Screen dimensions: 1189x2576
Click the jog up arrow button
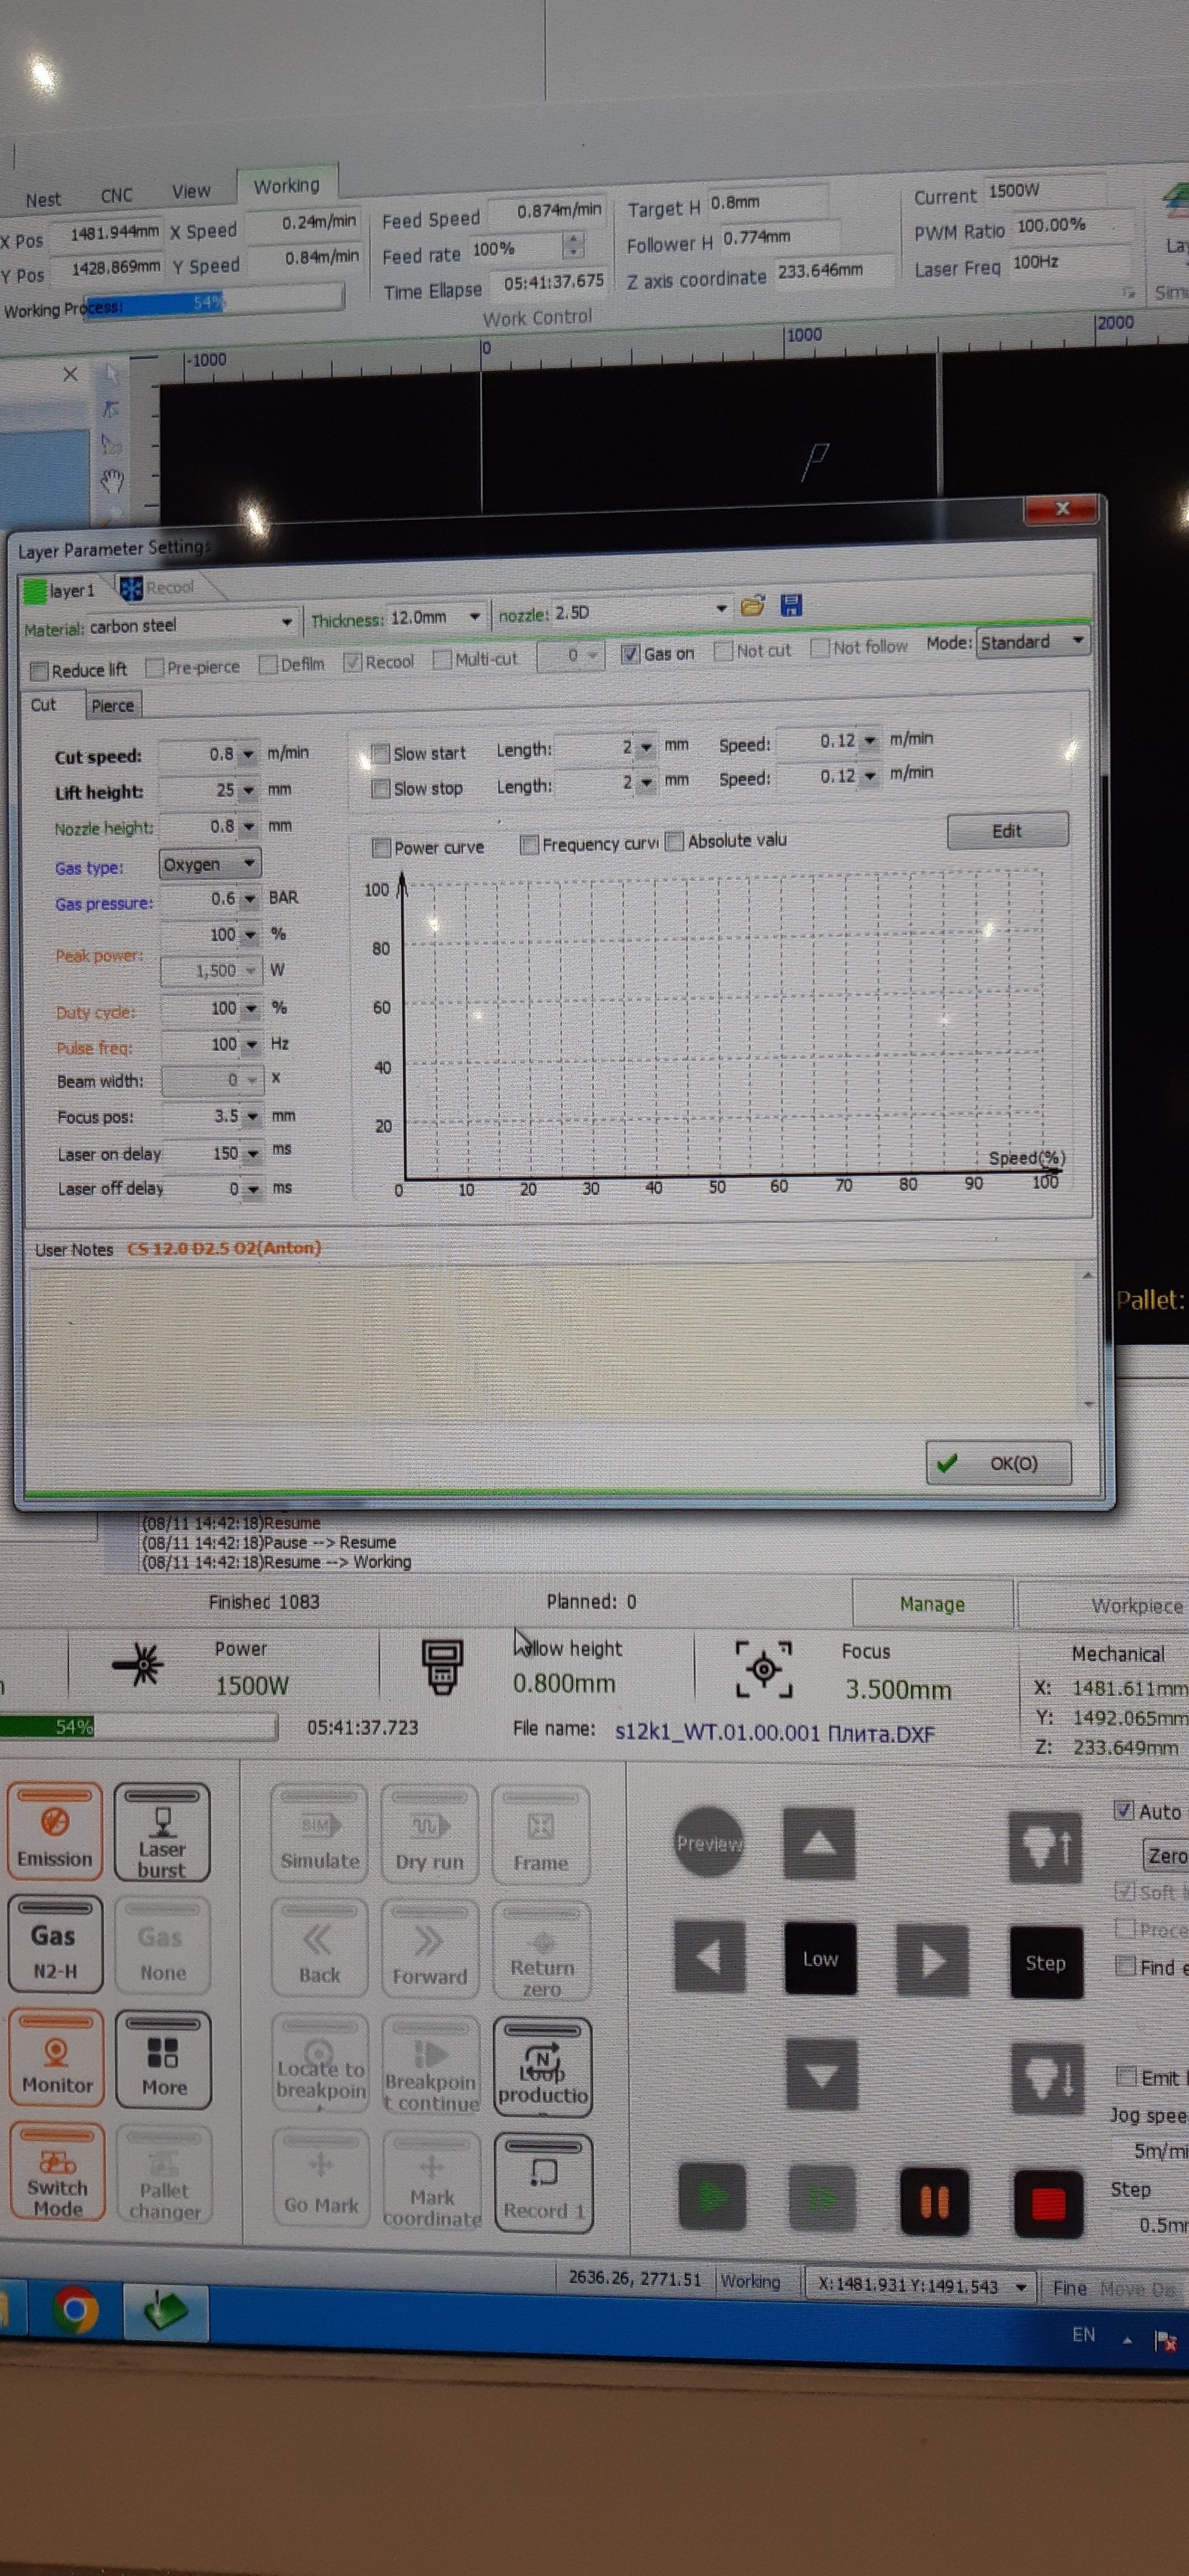[x=819, y=1843]
